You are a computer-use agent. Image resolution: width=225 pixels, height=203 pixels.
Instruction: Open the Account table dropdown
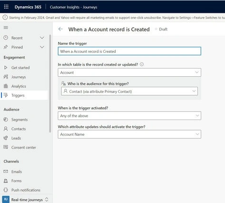[x=129, y=72]
